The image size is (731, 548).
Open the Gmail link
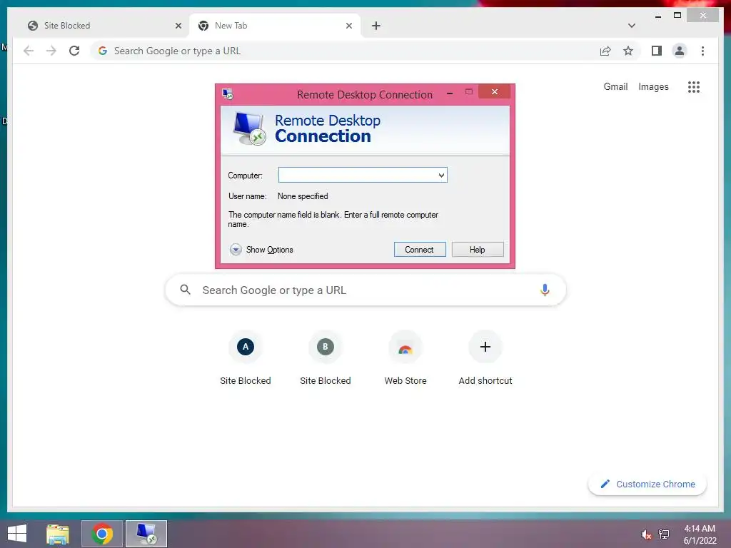615,86
